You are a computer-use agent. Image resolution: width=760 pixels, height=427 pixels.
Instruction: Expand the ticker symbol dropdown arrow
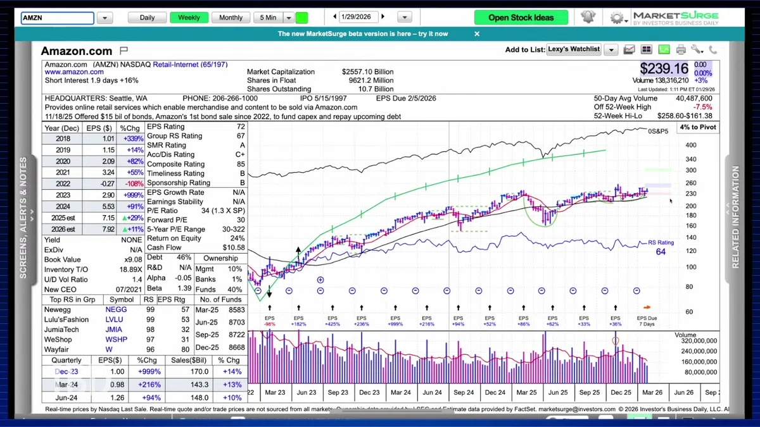(x=104, y=18)
